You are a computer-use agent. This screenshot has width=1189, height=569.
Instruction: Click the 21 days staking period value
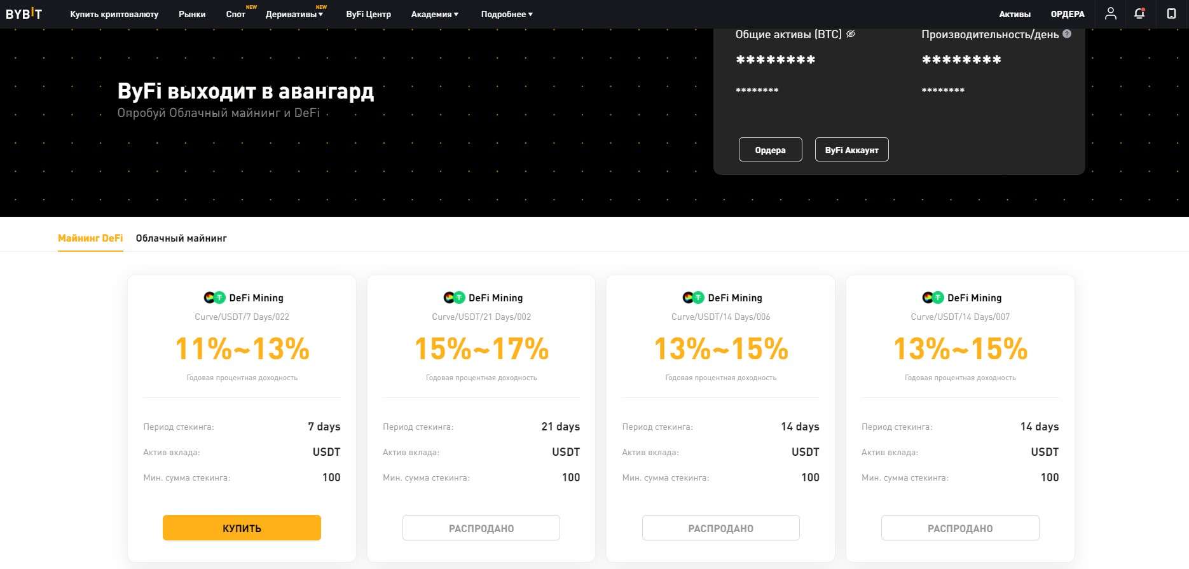(561, 427)
